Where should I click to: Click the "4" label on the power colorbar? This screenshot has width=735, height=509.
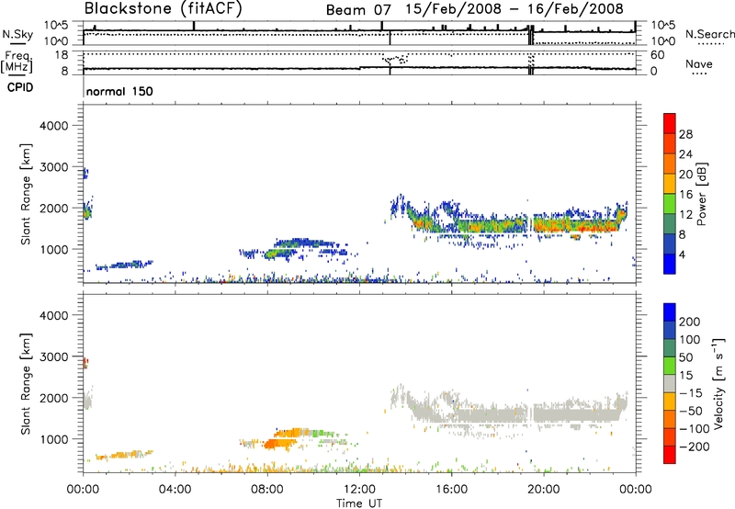point(682,254)
